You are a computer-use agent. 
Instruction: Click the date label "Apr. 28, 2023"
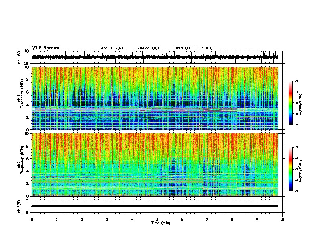pos(112,48)
